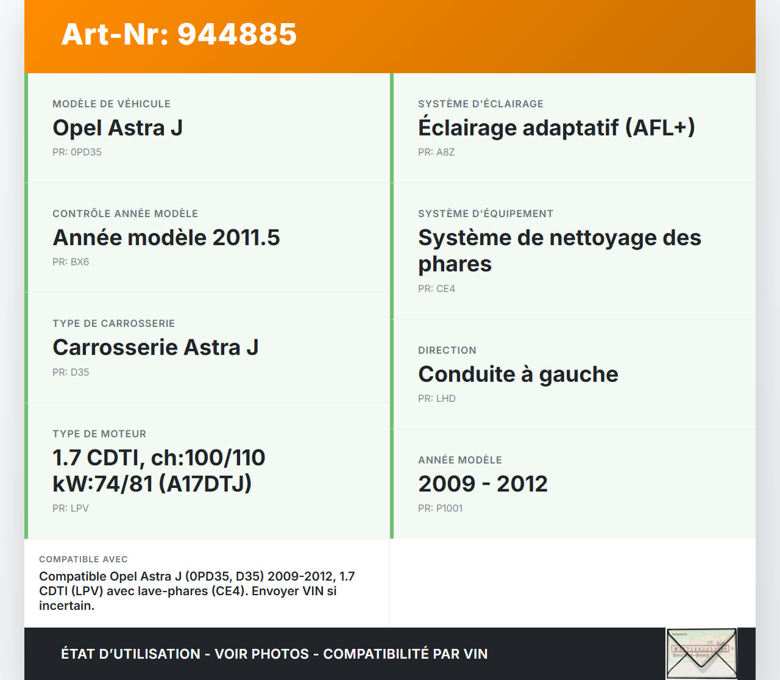Expand the MODÈLE DE VÉHICULE section
780x680 pixels.
(x=112, y=104)
